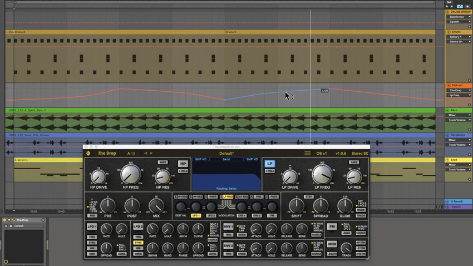
Task: Enable the ENV 2 section button
Action: [228, 246]
